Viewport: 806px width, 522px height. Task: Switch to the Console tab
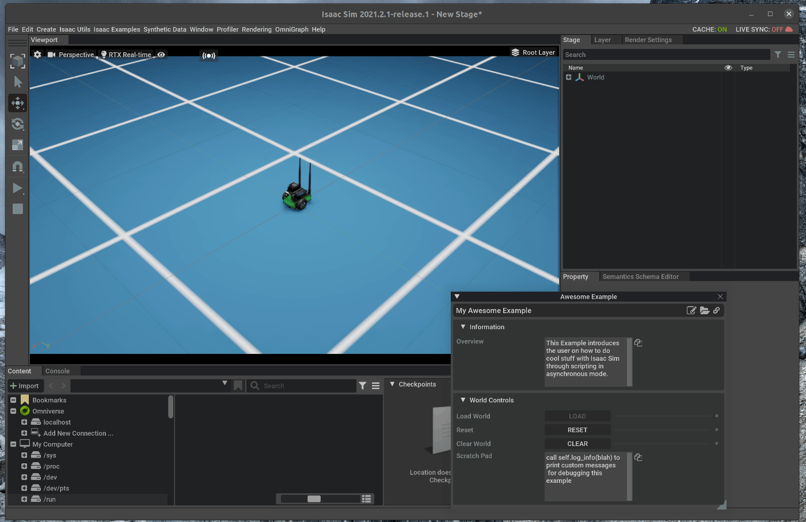point(58,371)
